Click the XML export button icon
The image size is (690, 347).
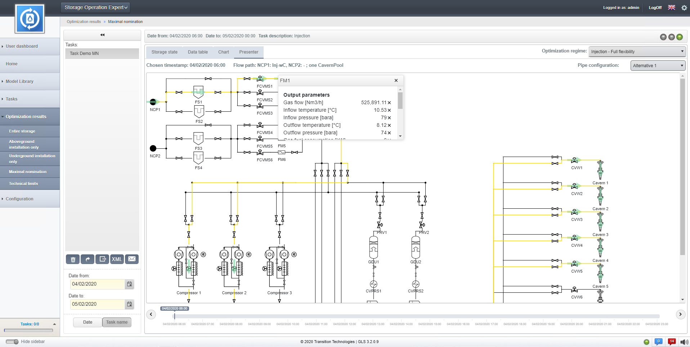point(117,259)
